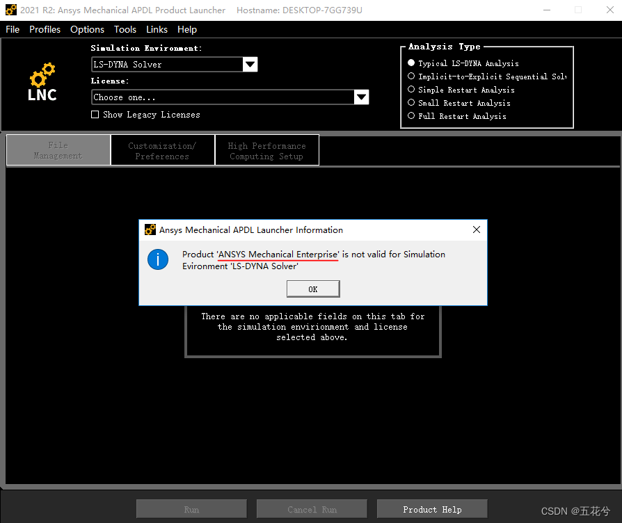
Task: Close the Ansys launcher information dialog
Action: (x=476, y=230)
